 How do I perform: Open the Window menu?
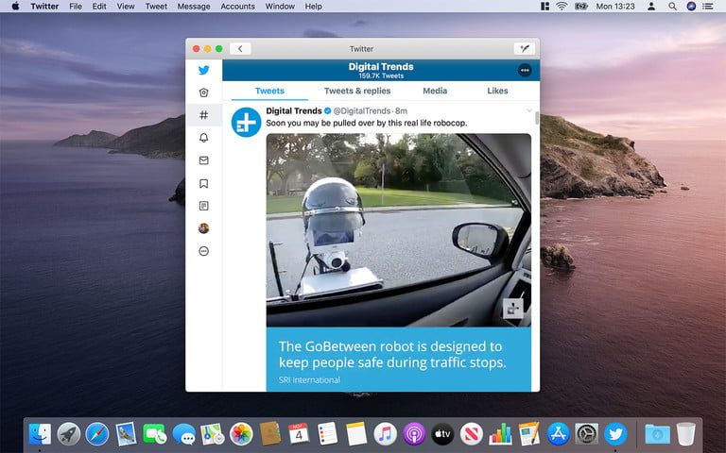pos(280,7)
